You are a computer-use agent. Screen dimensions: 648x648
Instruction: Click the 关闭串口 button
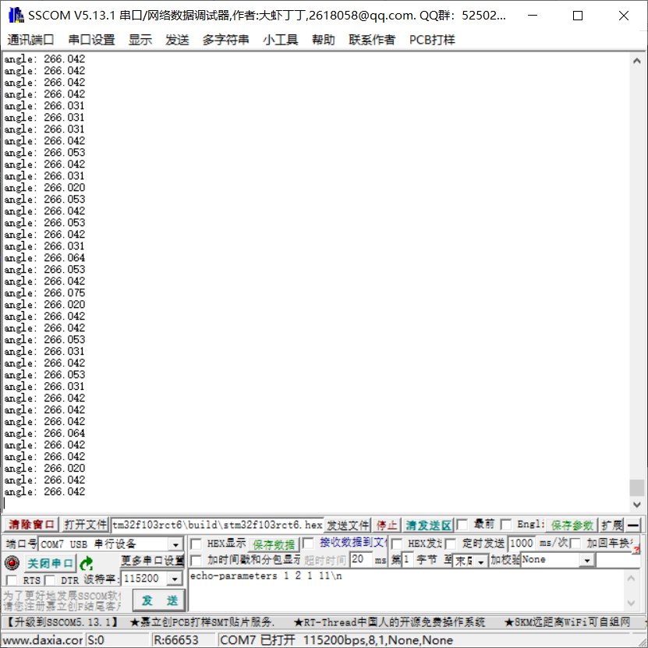click(49, 561)
